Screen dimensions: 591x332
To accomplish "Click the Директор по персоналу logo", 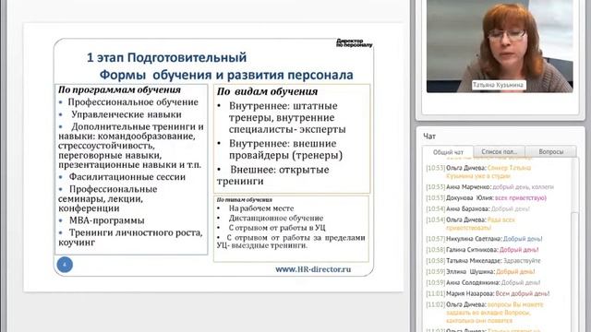I will pos(354,43).
